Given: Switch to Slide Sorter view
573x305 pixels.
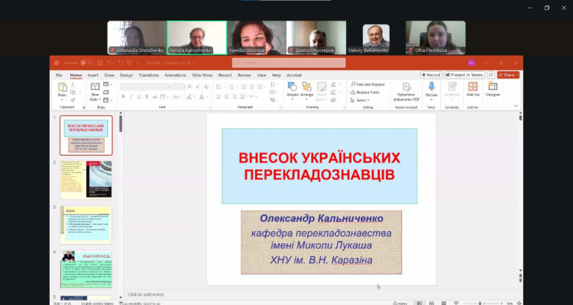Looking at the screenshot, I should (x=432, y=303).
